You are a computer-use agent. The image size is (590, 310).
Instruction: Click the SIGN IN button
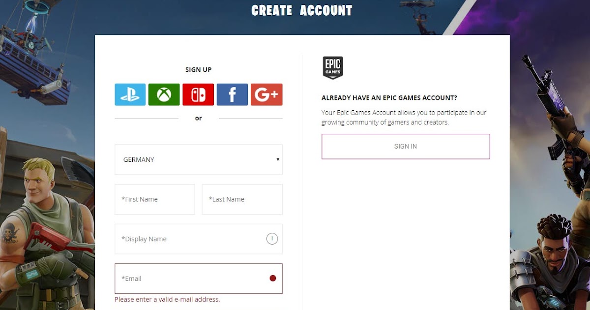[406, 146]
